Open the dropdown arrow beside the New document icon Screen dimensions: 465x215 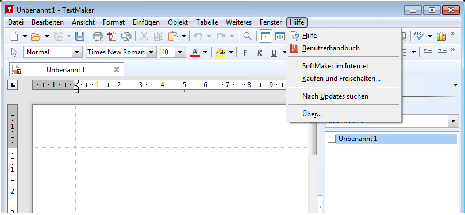tap(25, 36)
